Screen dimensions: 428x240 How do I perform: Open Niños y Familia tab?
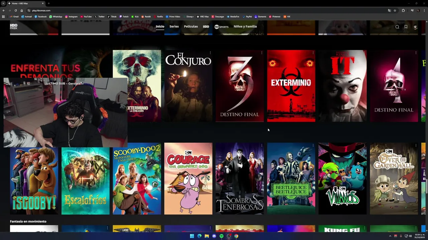pos(245,26)
